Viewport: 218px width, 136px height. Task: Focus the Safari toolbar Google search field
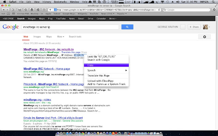pos(186,10)
